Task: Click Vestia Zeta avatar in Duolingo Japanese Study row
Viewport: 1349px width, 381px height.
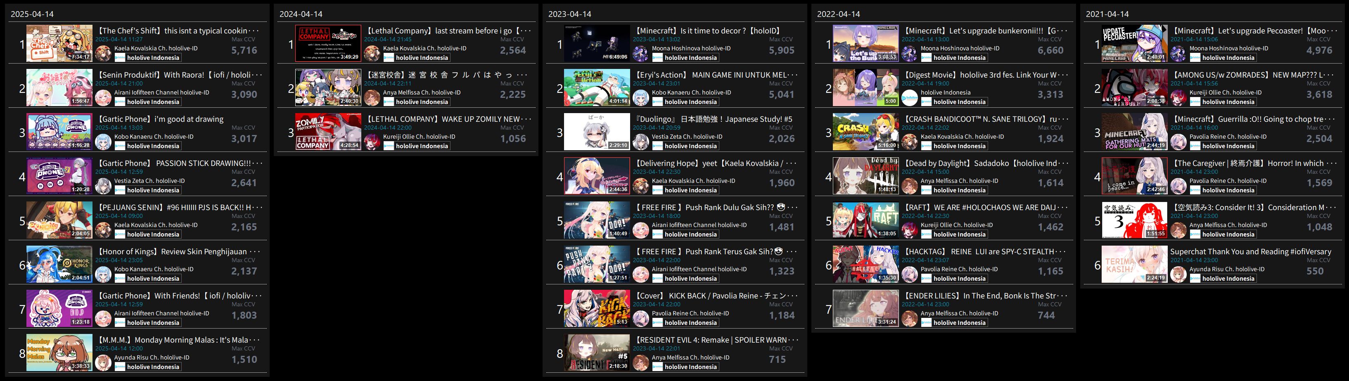Action: (640, 142)
